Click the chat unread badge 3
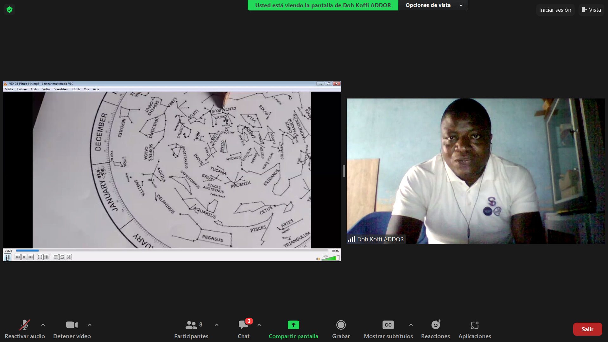 pyautogui.click(x=249, y=321)
